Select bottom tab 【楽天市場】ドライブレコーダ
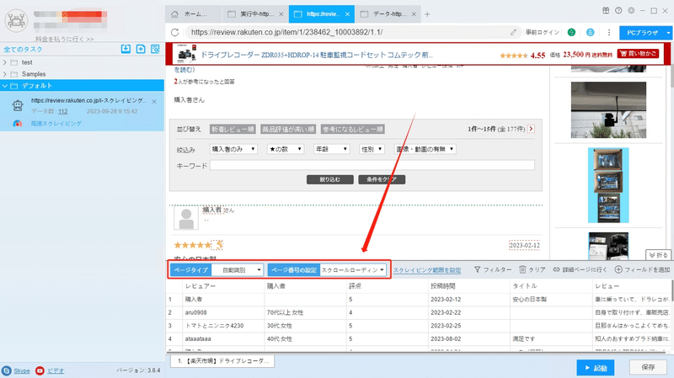 [222, 361]
